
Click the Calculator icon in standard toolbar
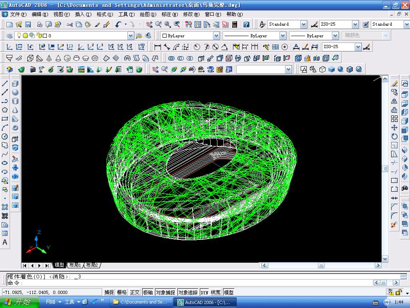pos(235,24)
